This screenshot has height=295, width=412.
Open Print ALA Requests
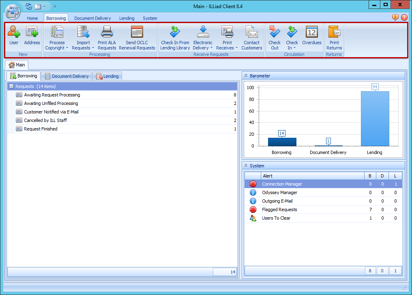pos(107,36)
